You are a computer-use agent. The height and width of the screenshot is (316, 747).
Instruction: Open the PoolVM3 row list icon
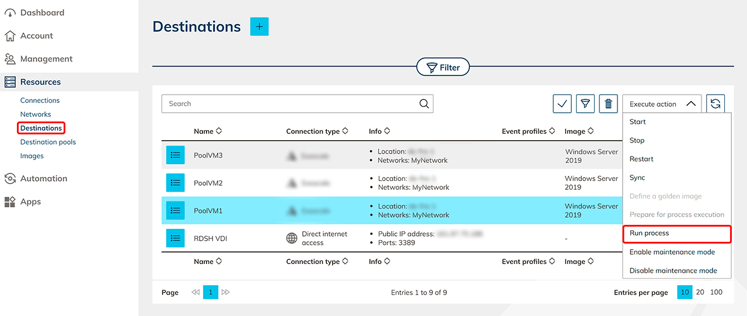click(175, 155)
